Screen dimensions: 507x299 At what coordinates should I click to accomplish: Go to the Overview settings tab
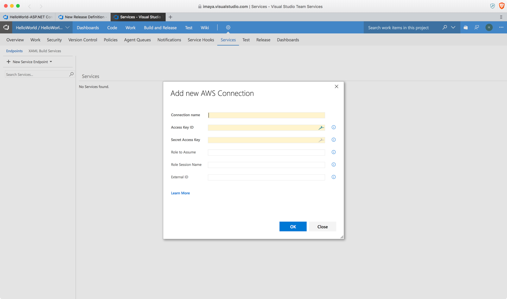click(x=15, y=40)
